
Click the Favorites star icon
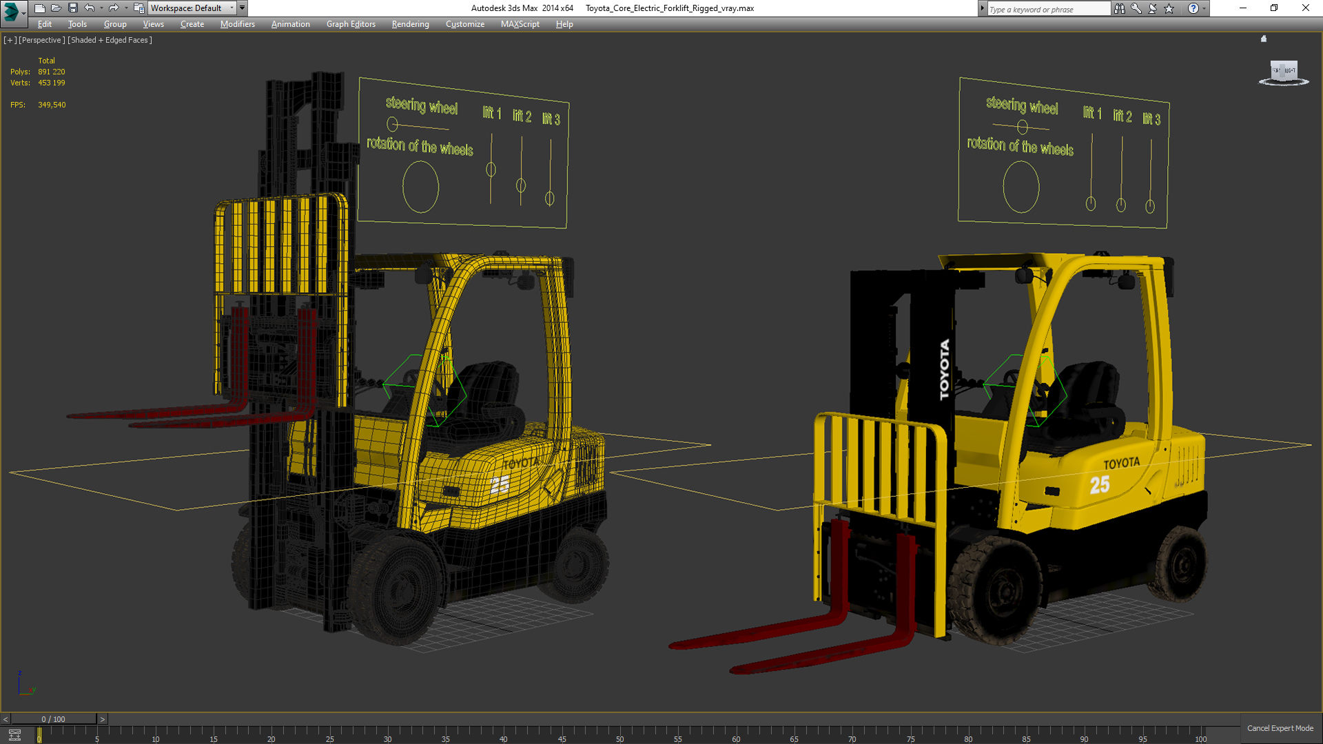tap(1169, 8)
